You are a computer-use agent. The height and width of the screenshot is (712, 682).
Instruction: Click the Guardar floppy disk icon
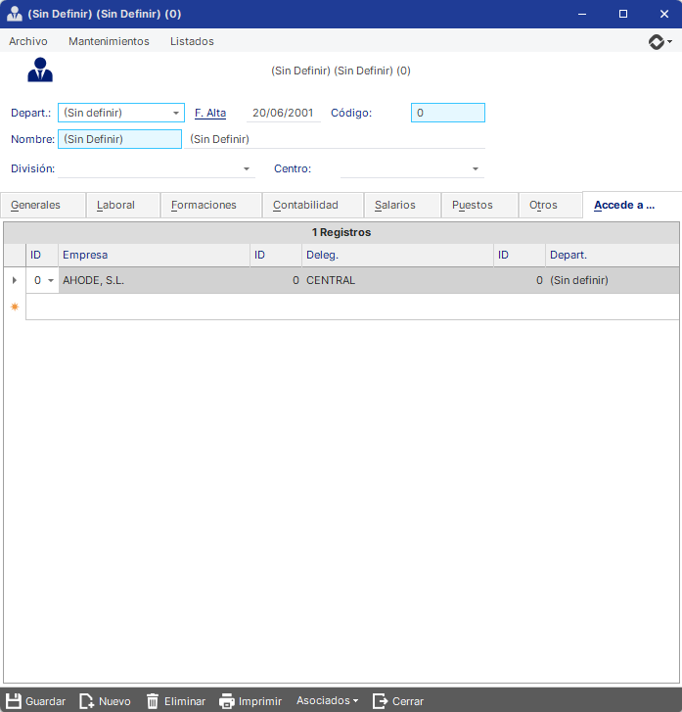coord(14,701)
